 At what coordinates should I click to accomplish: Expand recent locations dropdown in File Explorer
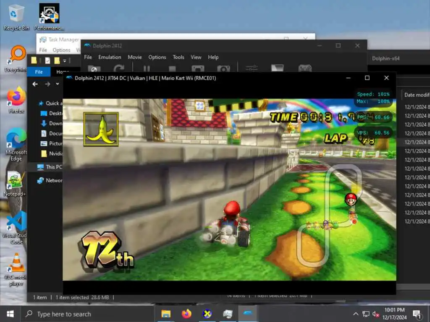[x=57, y=84]
